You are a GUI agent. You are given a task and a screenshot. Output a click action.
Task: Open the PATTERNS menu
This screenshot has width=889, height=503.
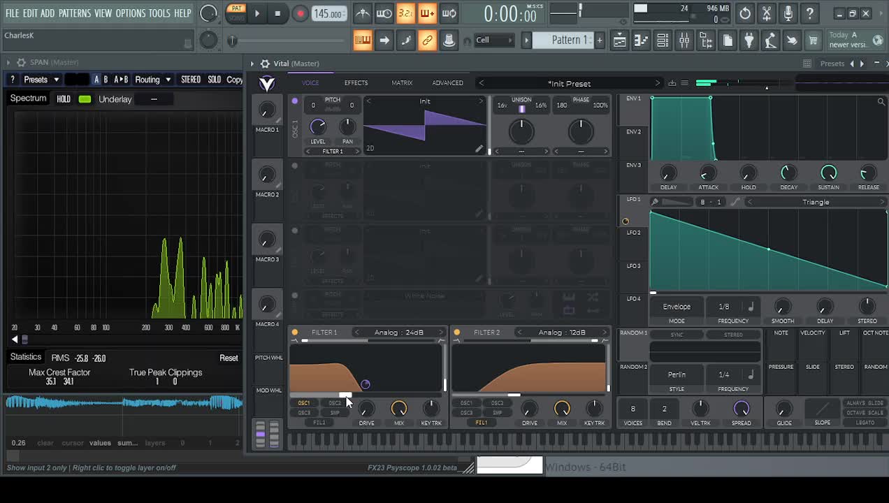click(x=75, y=13)
